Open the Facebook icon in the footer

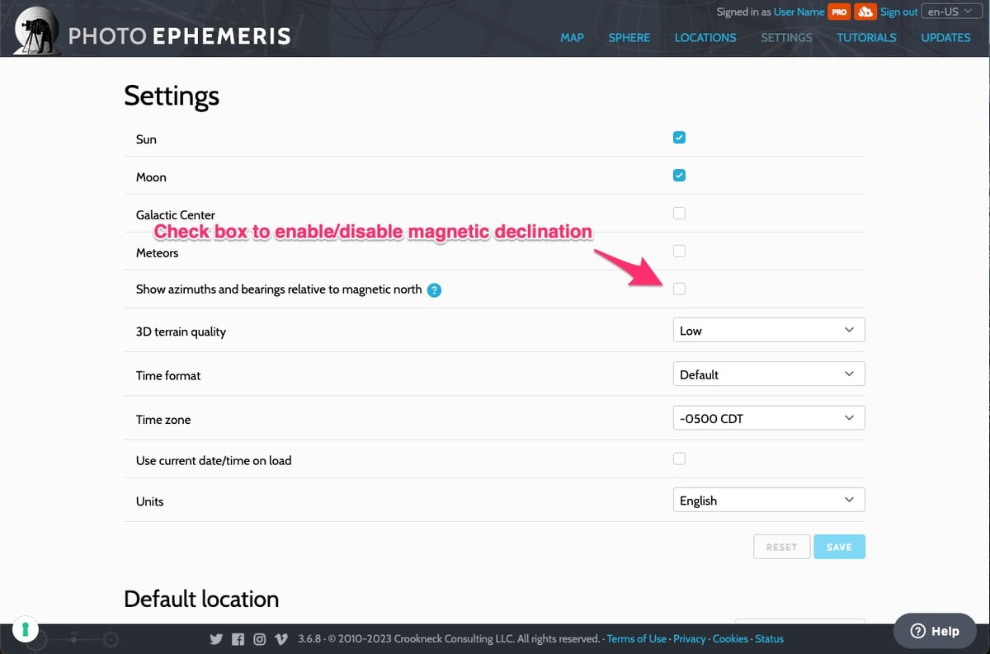point(238,639)
